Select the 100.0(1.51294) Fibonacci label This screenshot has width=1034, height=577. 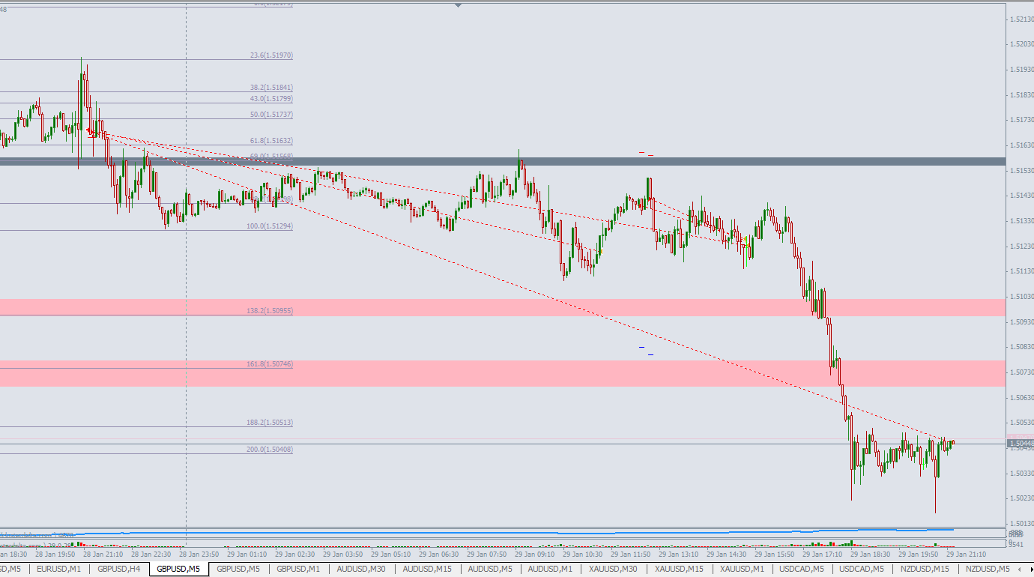(x=270, y=226)
